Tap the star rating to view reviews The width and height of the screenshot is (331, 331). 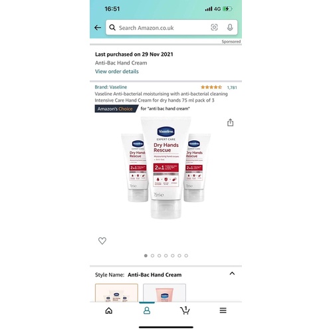(211, 87)
